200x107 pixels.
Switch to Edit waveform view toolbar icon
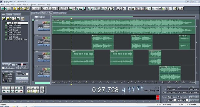click(x=2, y=9)
